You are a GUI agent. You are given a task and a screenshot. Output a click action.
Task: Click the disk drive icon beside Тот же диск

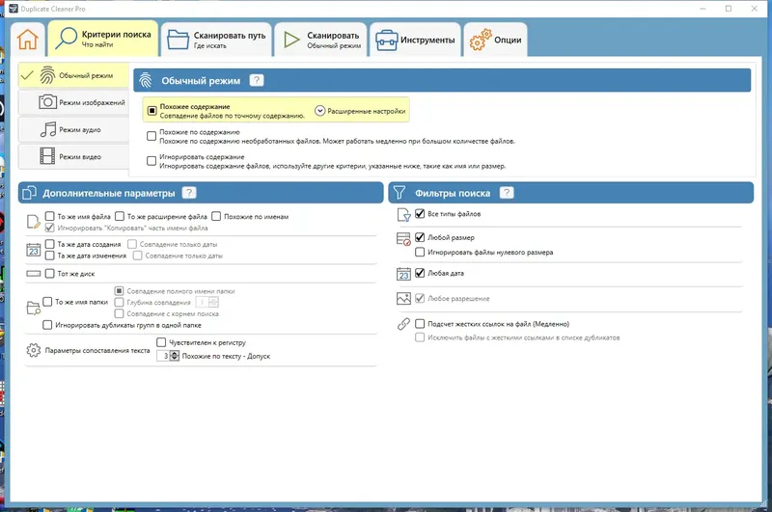pyautogui.click(x=33, y=274)
